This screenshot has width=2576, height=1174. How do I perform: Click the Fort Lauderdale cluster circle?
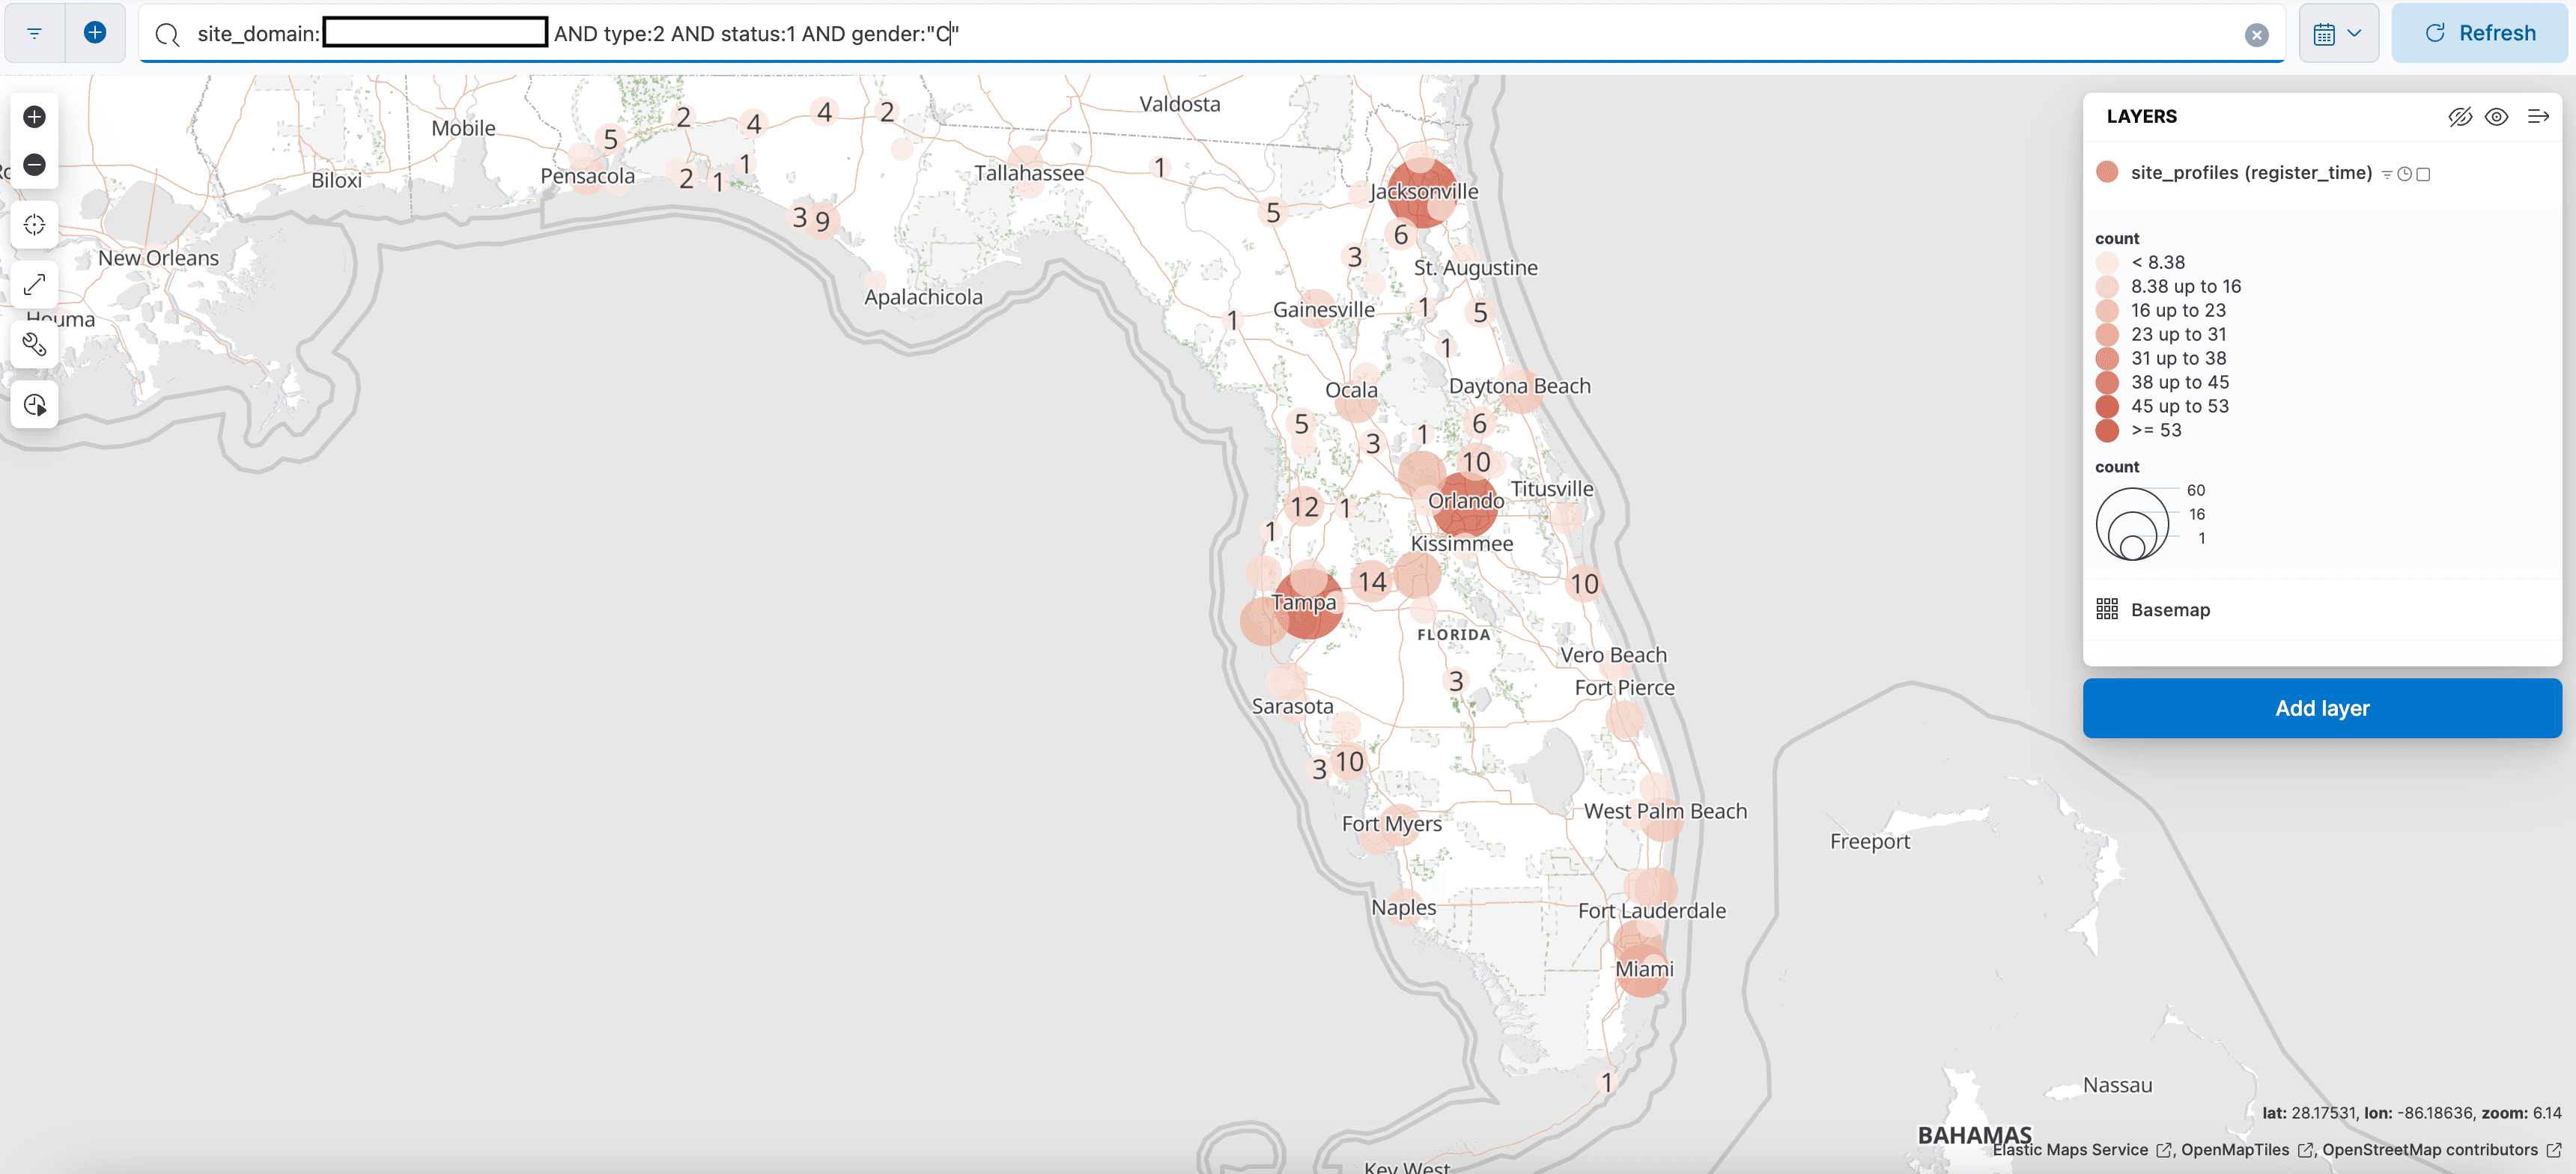[1651, 888]
